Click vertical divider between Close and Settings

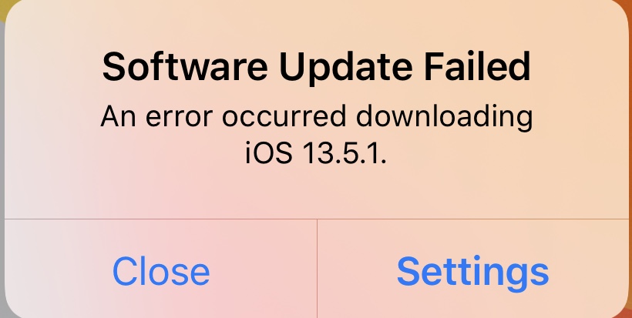point(318,269)
